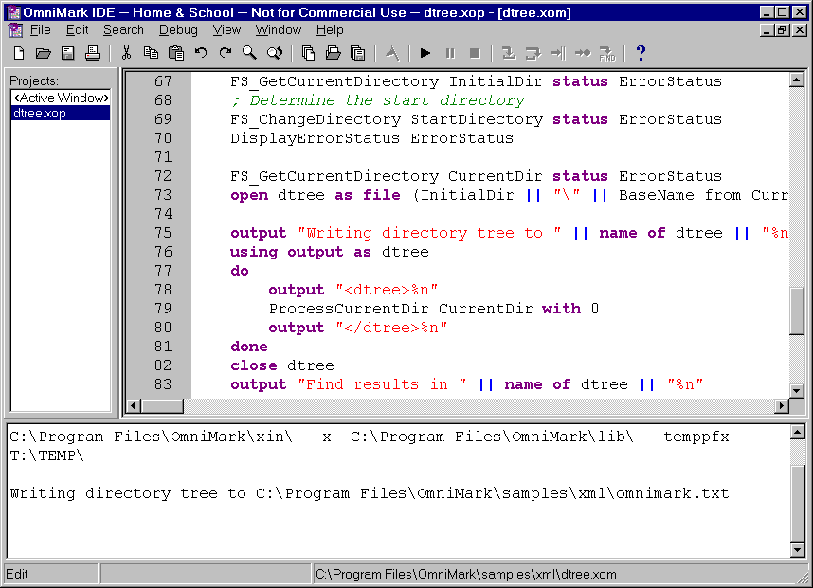Click the "do" keyword on line 77

click(x=240, y=271)
